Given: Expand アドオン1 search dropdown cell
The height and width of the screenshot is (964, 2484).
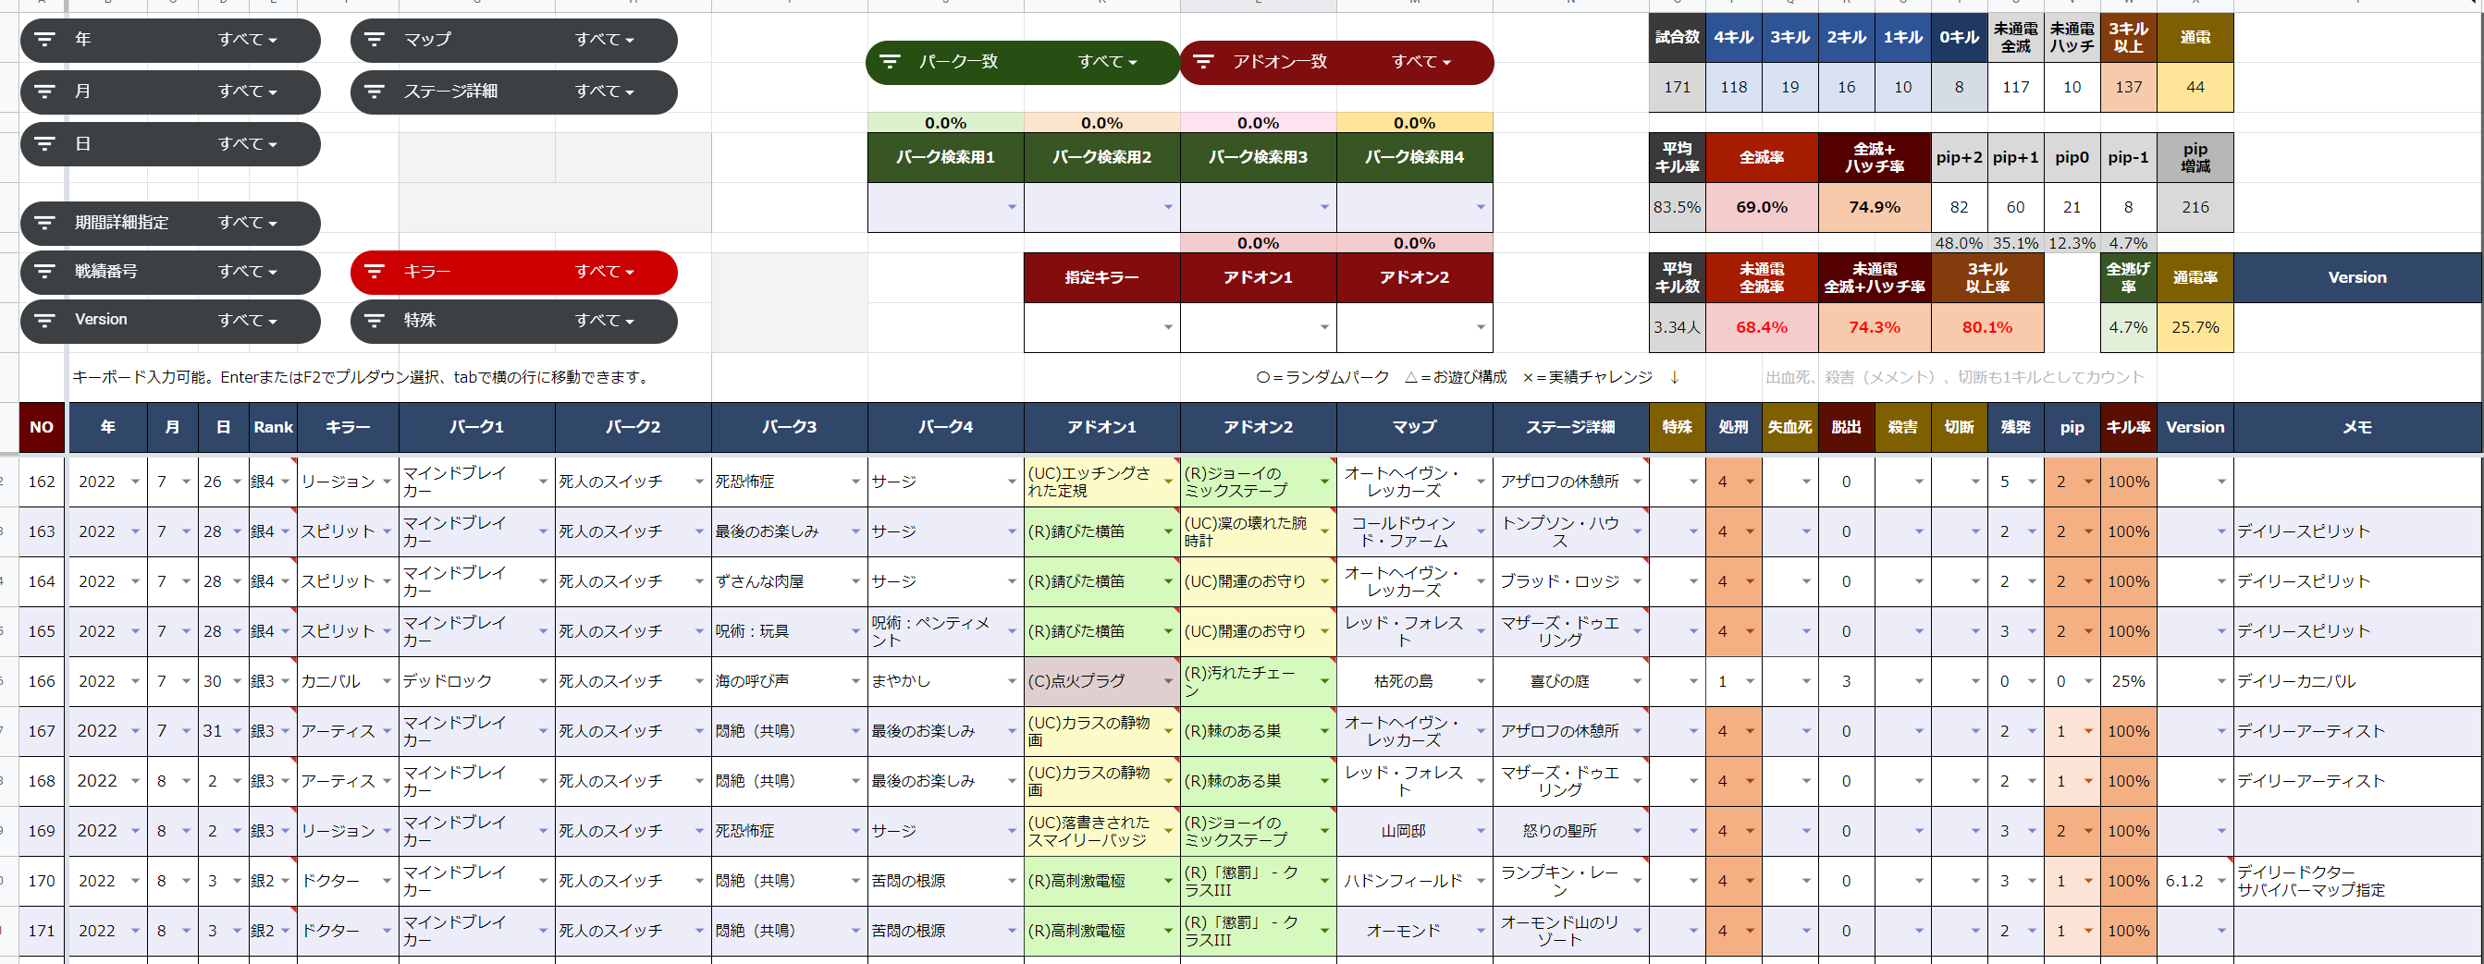Looking at the screenshot, I should 1324,328.
